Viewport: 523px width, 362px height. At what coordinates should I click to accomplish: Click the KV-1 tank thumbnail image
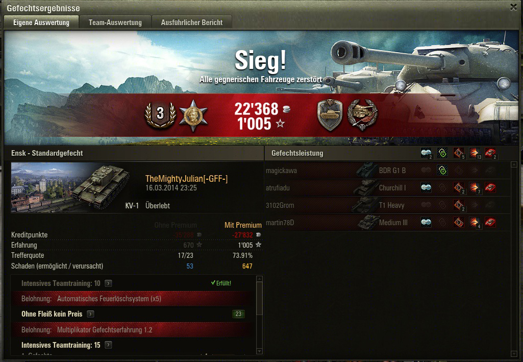(71, 187)
